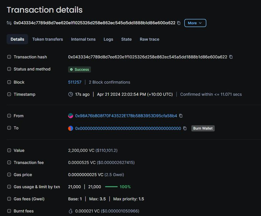The height and width of the screenshot is (216, 261).
Task: Select the 0.0000525 VC transaction fee
Action: (82, 162)
